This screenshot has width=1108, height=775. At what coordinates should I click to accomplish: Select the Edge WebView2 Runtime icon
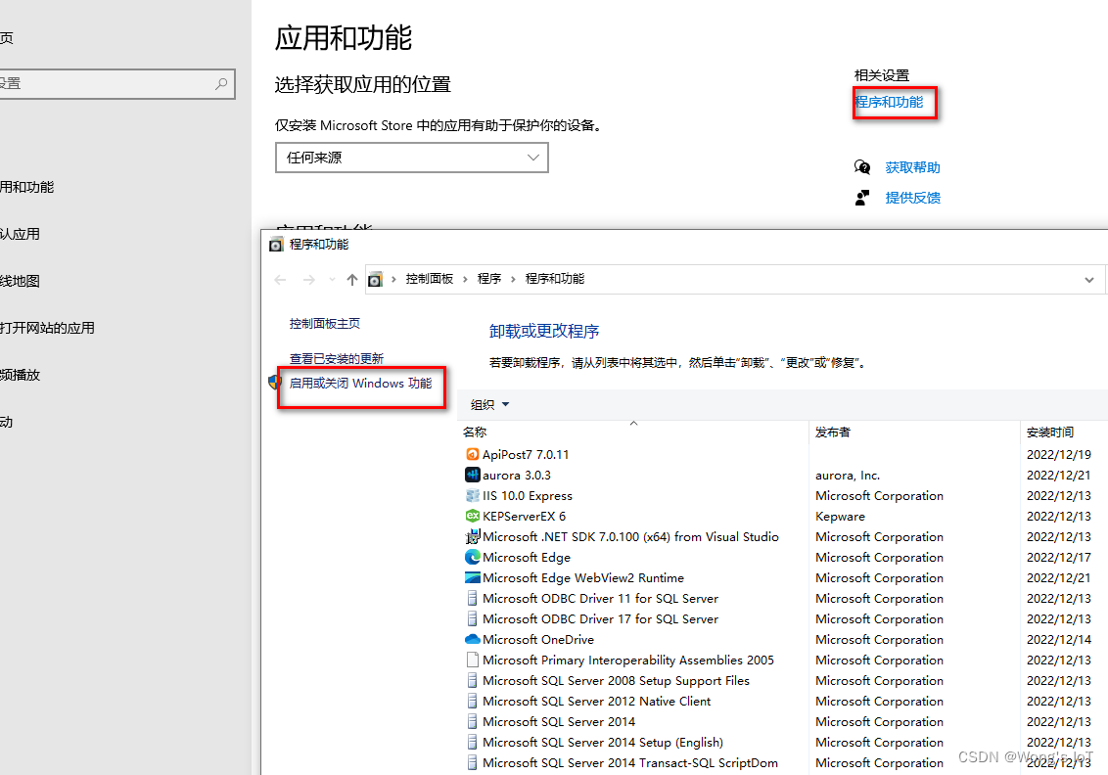point(474,577)
